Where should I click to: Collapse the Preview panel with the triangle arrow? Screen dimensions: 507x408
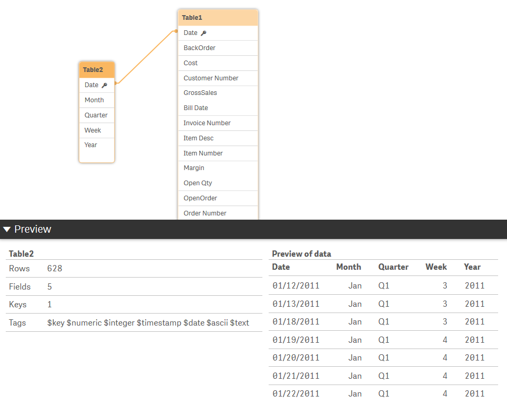(x=7, y=230)
